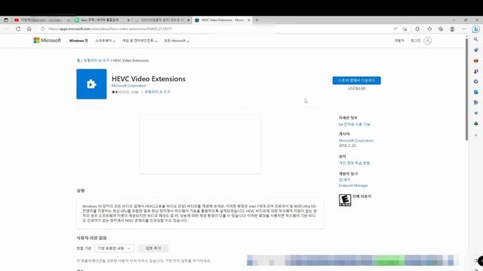
Task: Open the sidebar tools briefcase icon
Action: click(476, 60)
